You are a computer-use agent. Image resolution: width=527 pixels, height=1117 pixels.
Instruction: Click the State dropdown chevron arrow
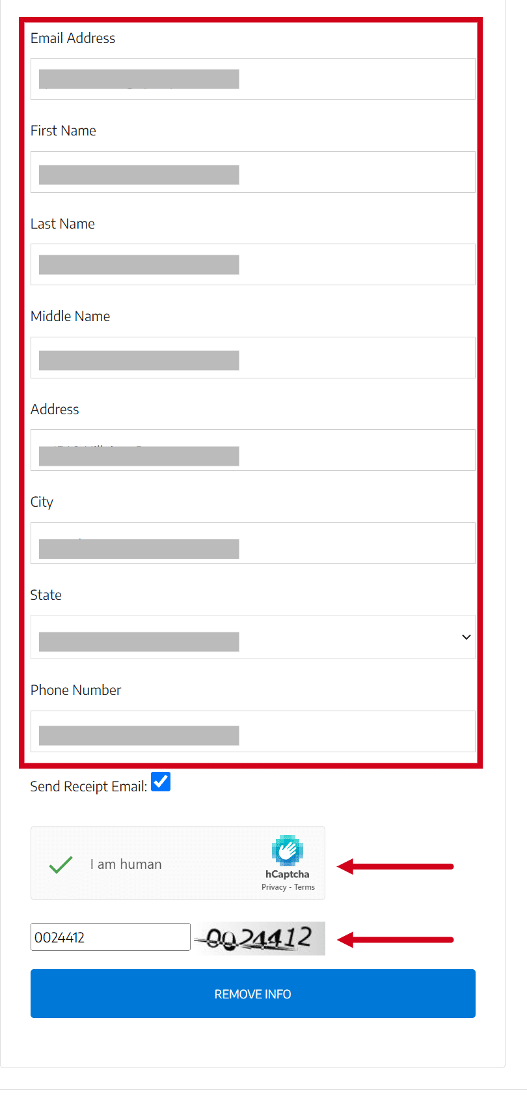[466, 637]
